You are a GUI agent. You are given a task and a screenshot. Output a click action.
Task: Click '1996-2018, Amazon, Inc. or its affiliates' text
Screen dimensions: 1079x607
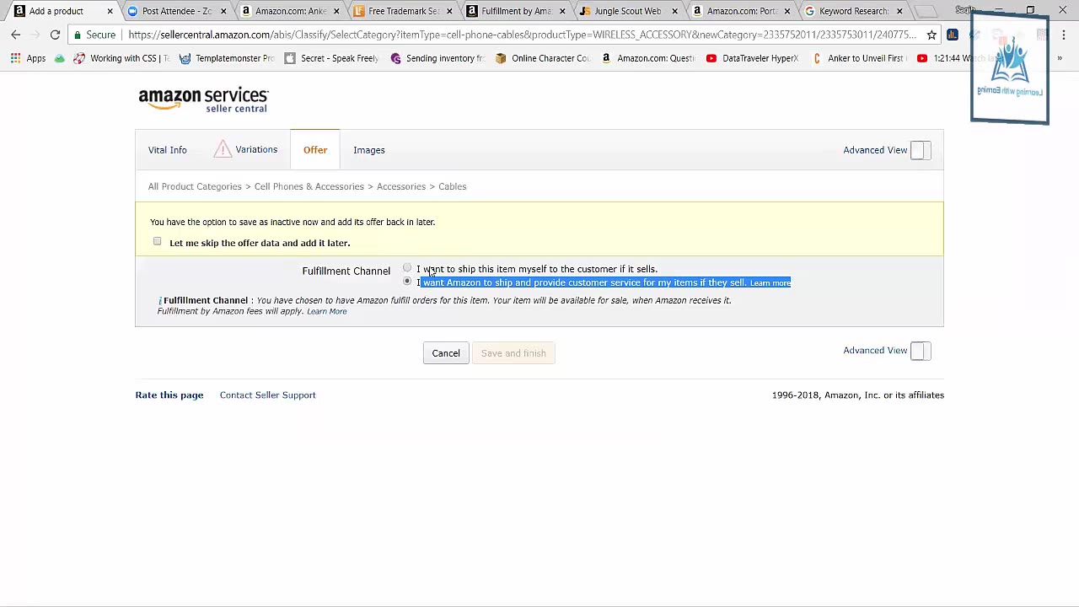click(x=858, y=395)
